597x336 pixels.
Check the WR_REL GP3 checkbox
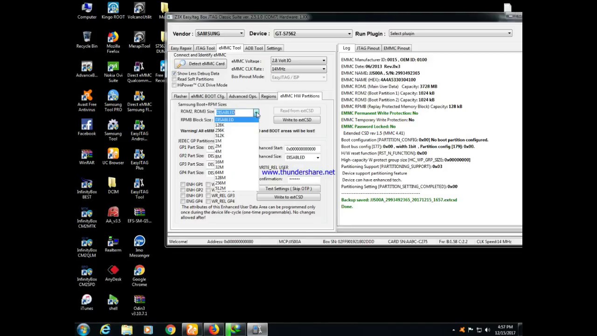pyautogui.click(x=208, y=196)
